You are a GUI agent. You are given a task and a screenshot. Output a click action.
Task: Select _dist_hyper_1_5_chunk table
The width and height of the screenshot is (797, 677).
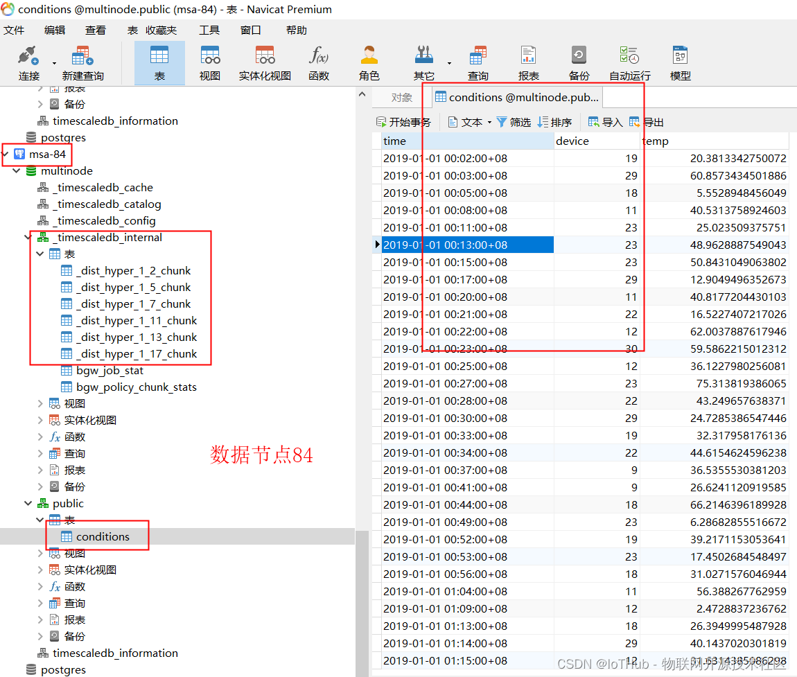pos(133,287)
